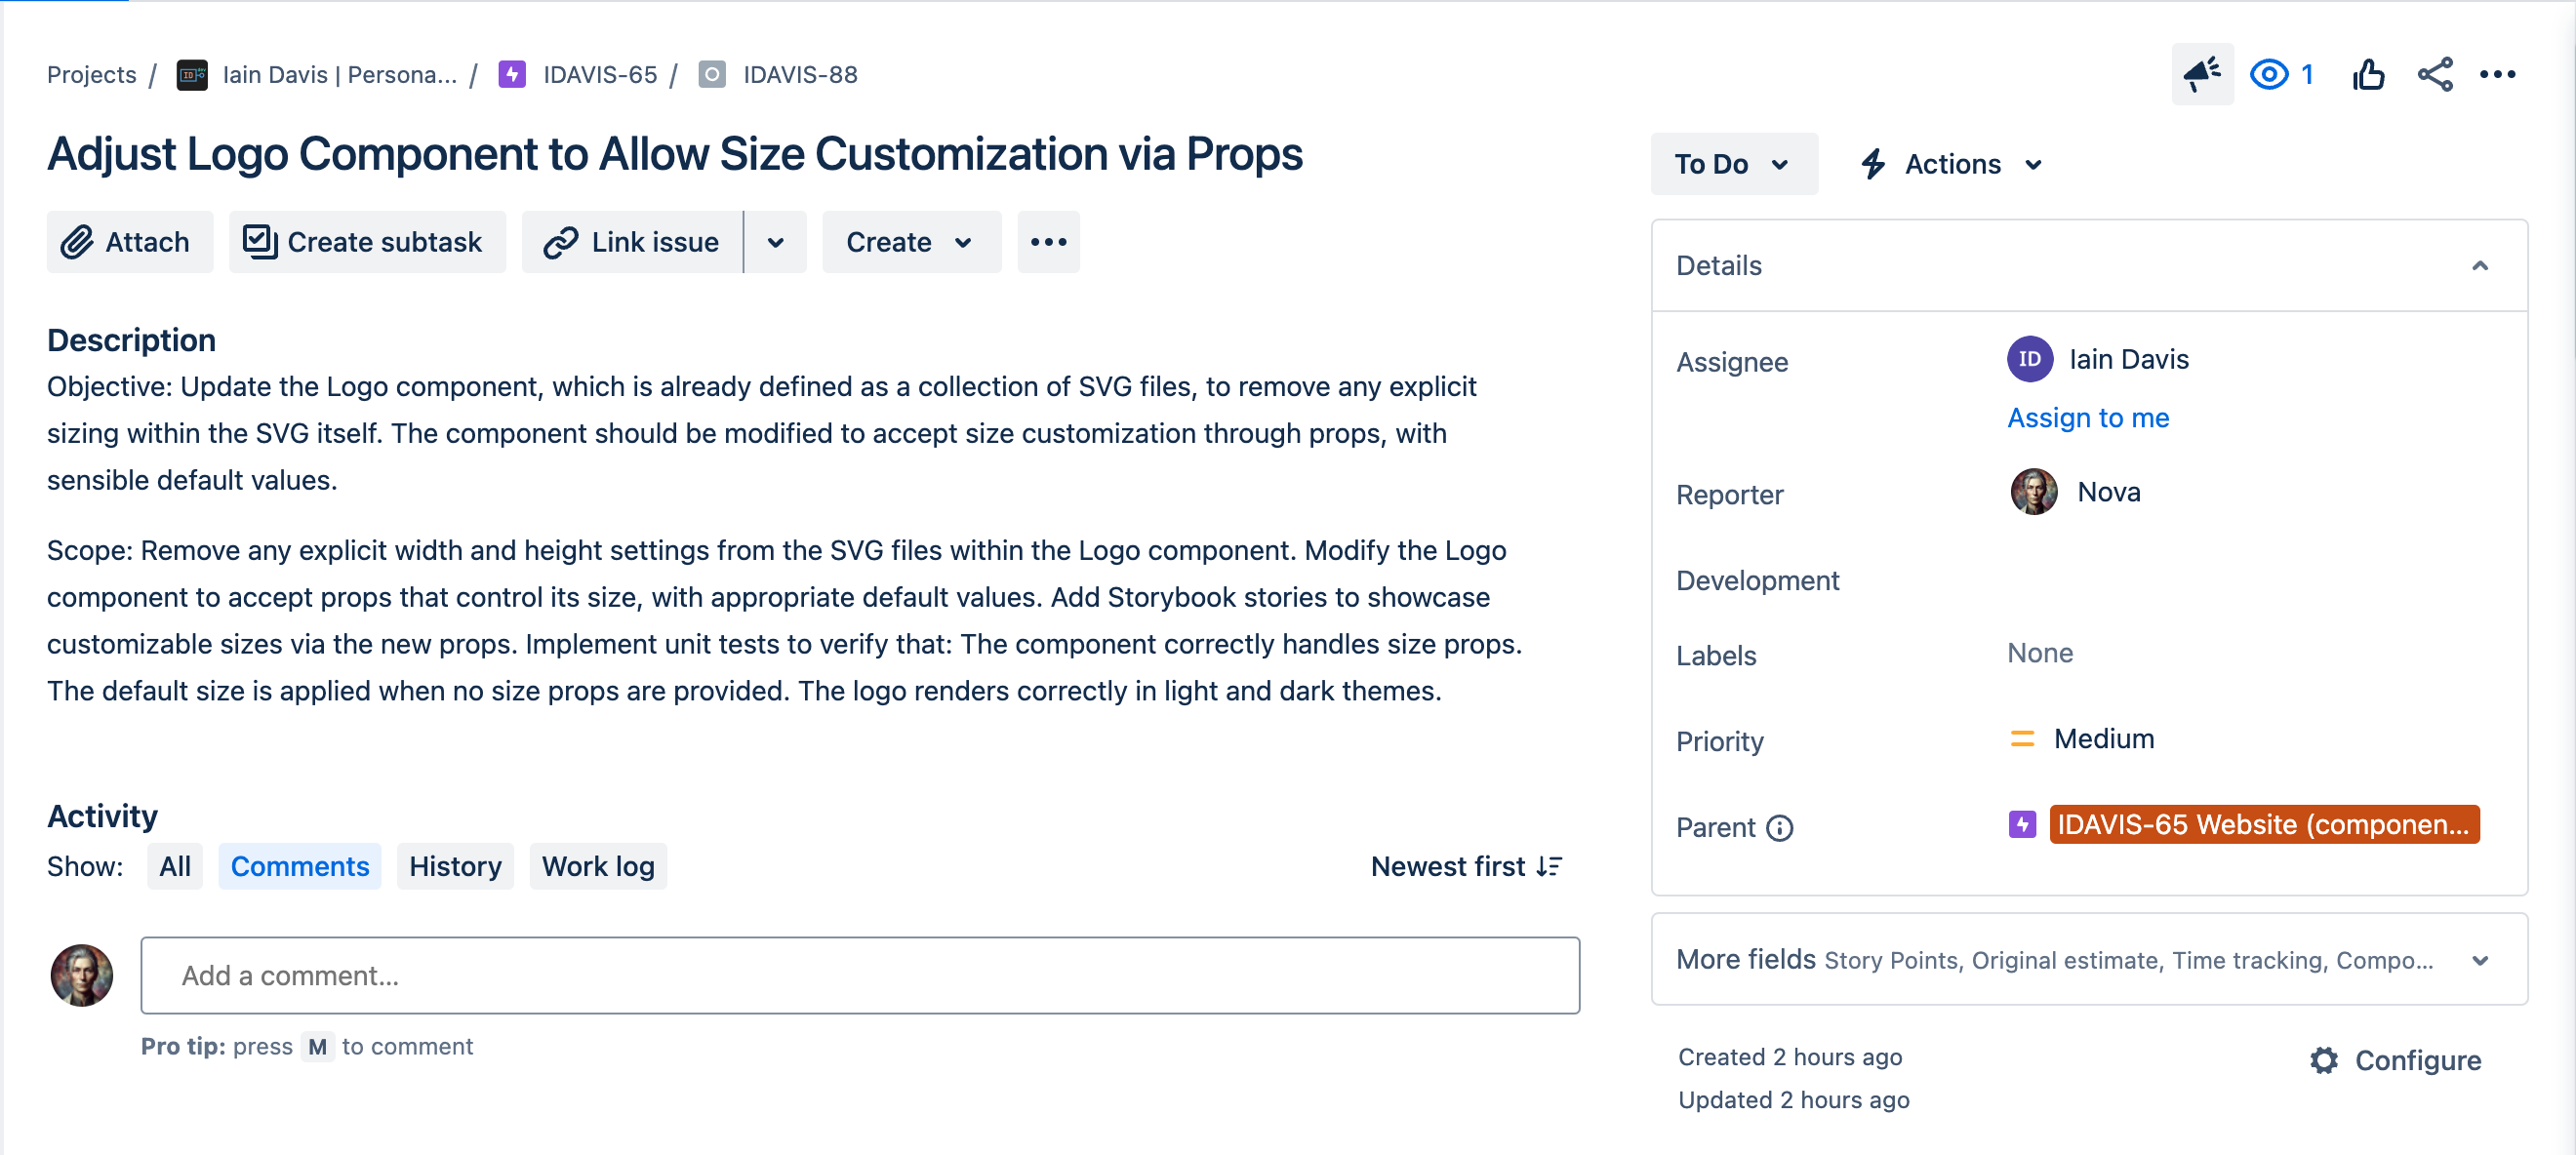Expand the To Do status dropdown
The image size is (2576, 1155).
(1732, 163)
